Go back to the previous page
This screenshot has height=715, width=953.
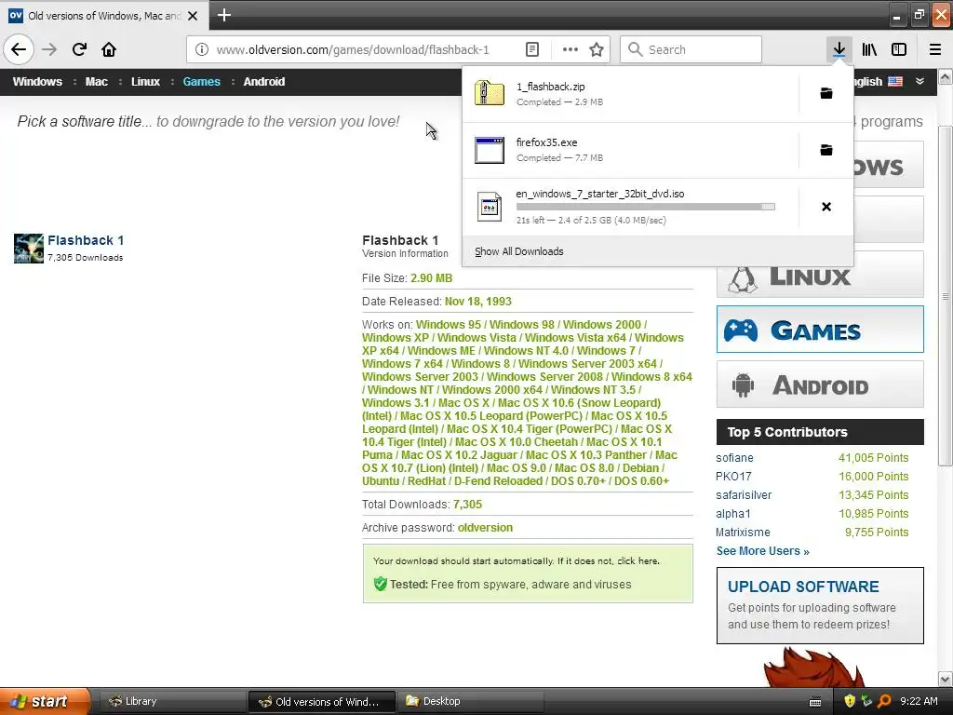[x=19, y=49]
